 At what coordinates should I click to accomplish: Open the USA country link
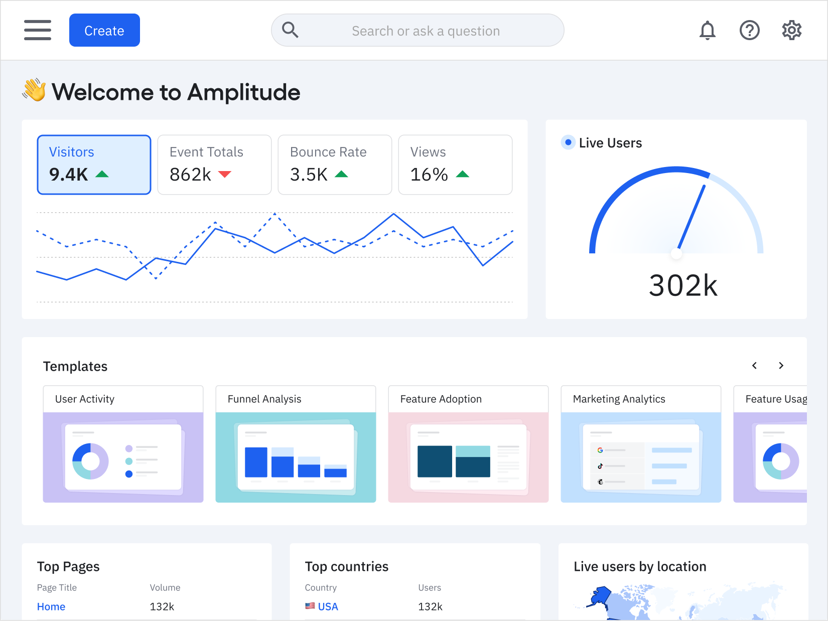click(328, 606)
